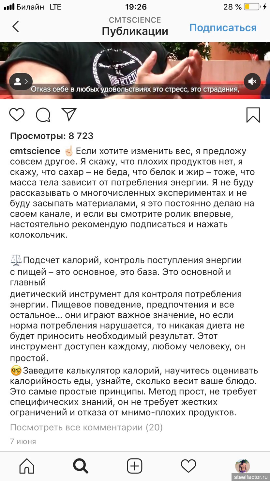Open the Search tab
The image size is (270, 481).
click(x=81, y=466)
